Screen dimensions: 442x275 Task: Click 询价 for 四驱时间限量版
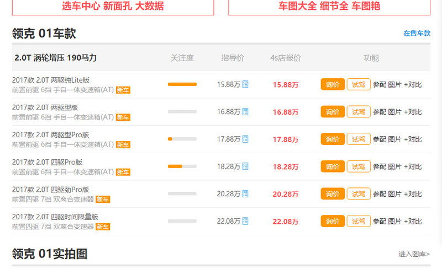[x=333, y=221]
